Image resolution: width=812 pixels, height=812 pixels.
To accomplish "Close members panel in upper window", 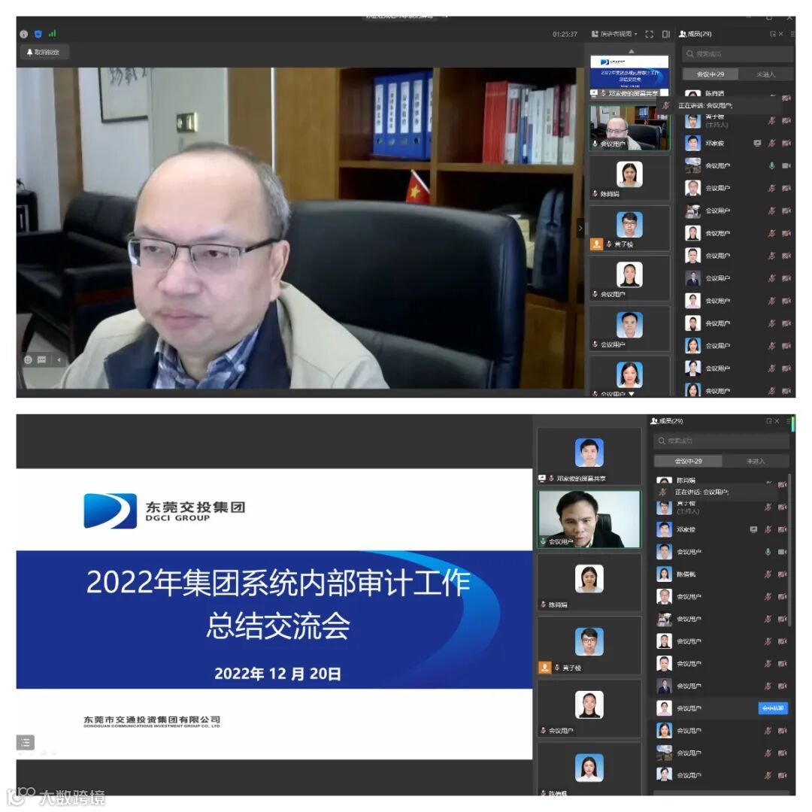I will (781, 34).
